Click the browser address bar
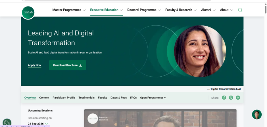267x127 pixels. coord(116,1)
